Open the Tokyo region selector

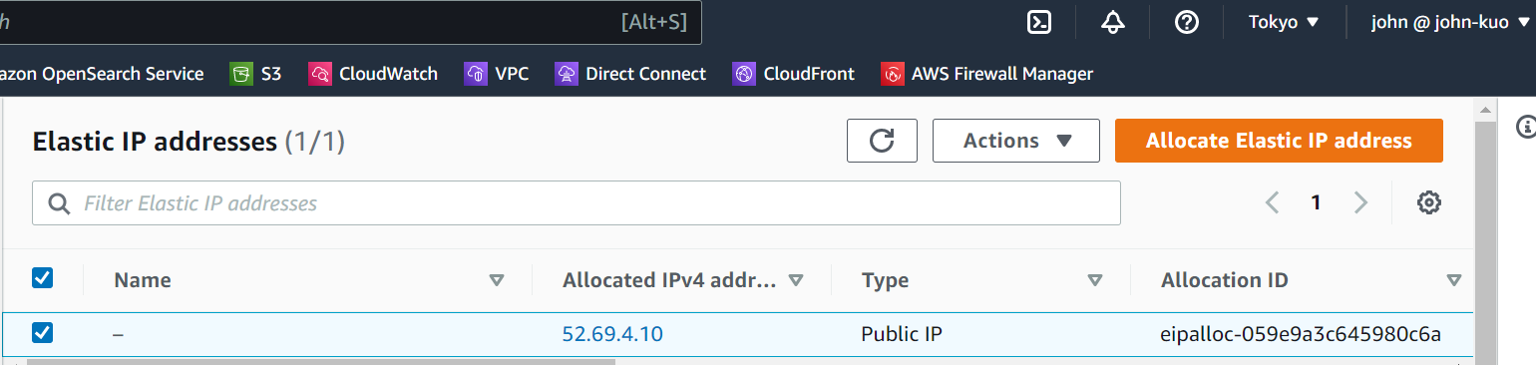[1284, 22]
